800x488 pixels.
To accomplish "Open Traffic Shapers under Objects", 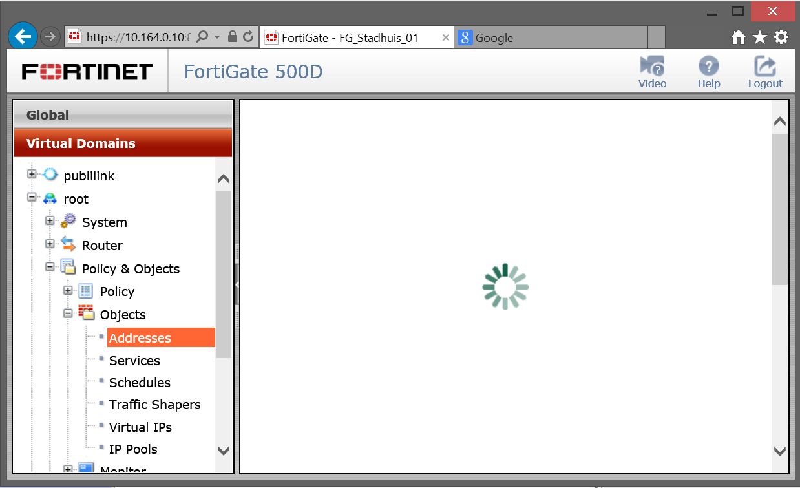I will 154,405.
